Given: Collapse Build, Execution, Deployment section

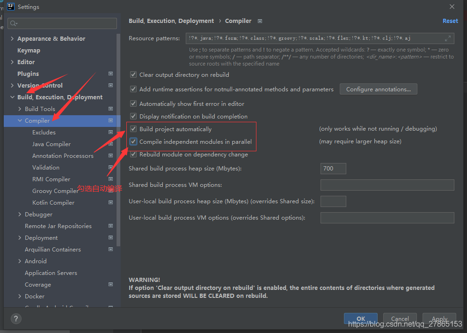Looking at the screenshot, I should (x=12, y=97).
